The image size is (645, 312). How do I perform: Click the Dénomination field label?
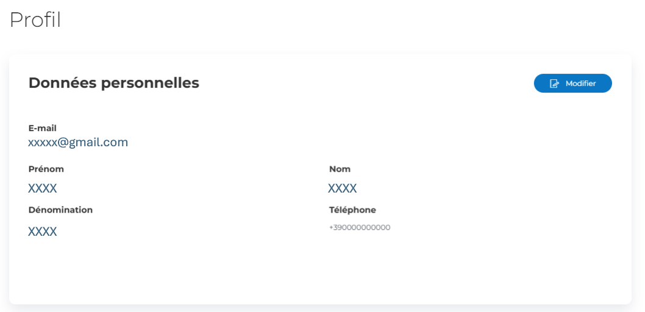click(60, 210)
